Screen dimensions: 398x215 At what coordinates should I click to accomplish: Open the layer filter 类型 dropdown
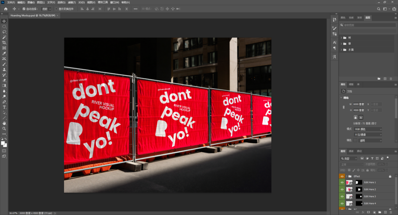pos(349,158)
